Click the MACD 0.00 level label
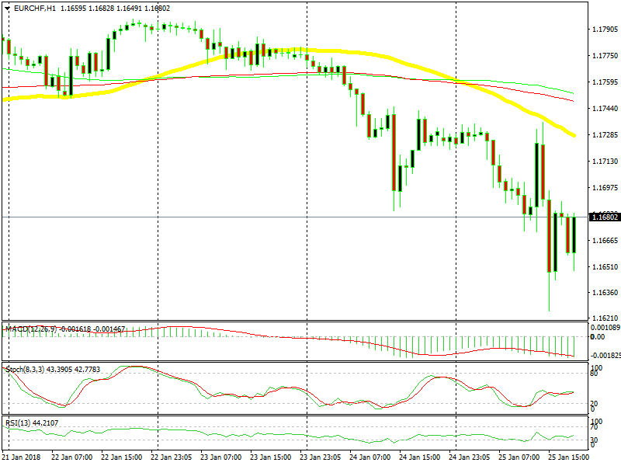The image size is (621, 466). click(x=598, y=337)
